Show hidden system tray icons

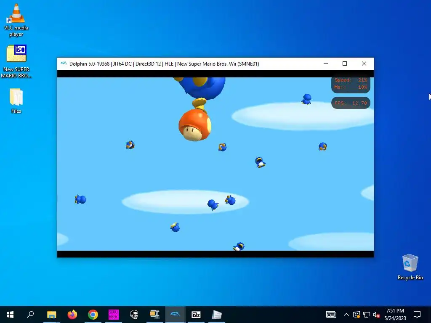pyautogui.click(x=346, y=315)
